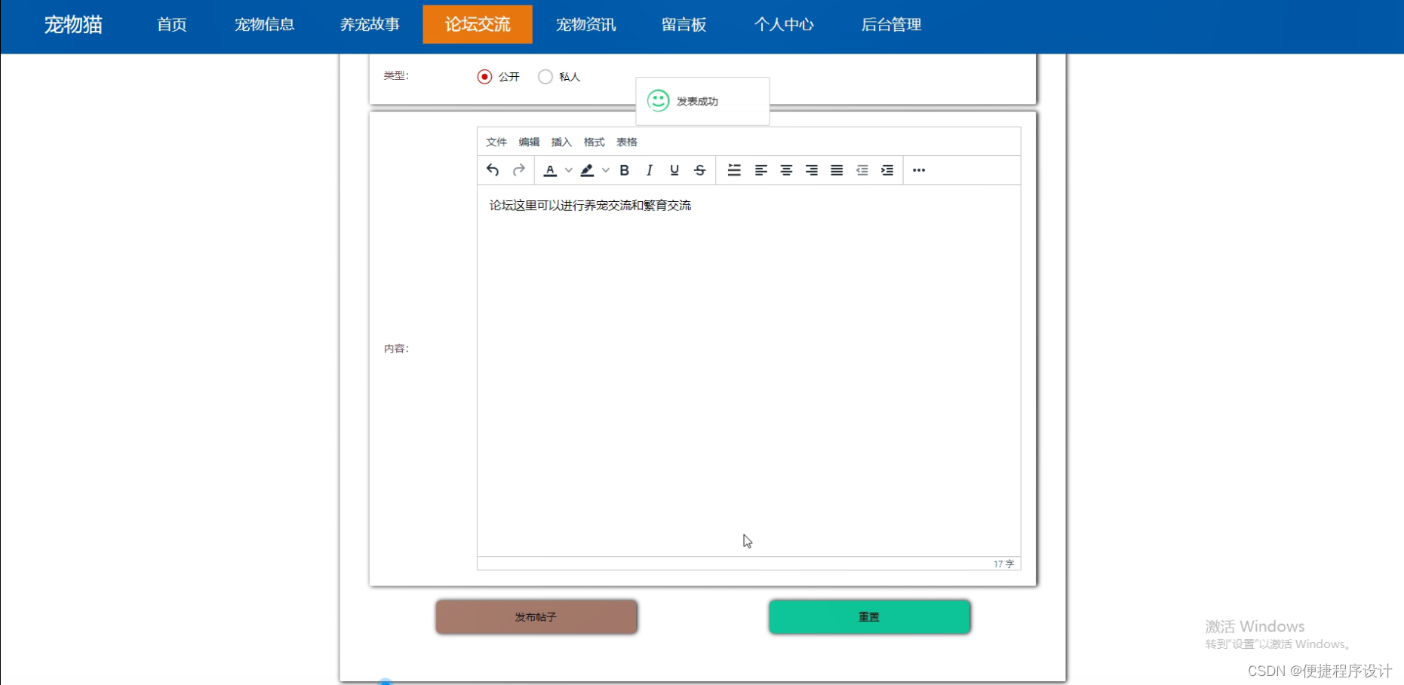Viewport: 1404px width, 685px height.
Task: Switch to the 养宠故事 tab
Action: tap(370, 24)
